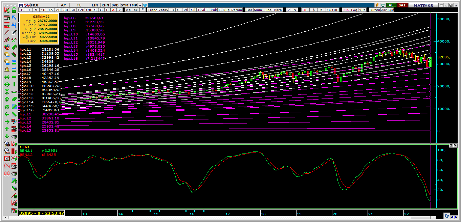Toggle the green padlock lock icon
The image size is (461, 222).
[x=14, y=10]
